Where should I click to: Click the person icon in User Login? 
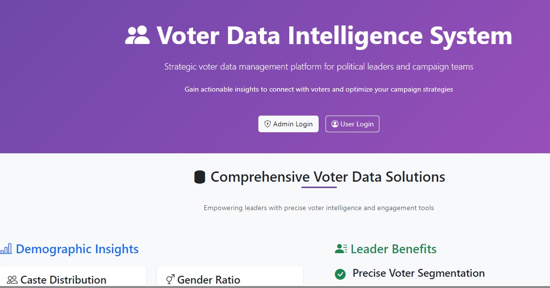click(335, 124)
